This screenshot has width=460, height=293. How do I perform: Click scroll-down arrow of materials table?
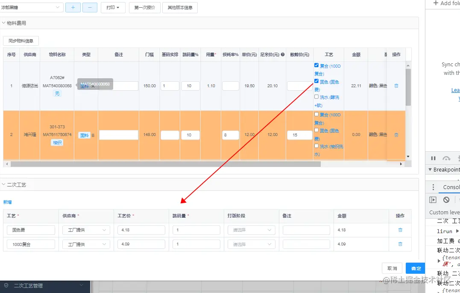click(x=408, y=157)
